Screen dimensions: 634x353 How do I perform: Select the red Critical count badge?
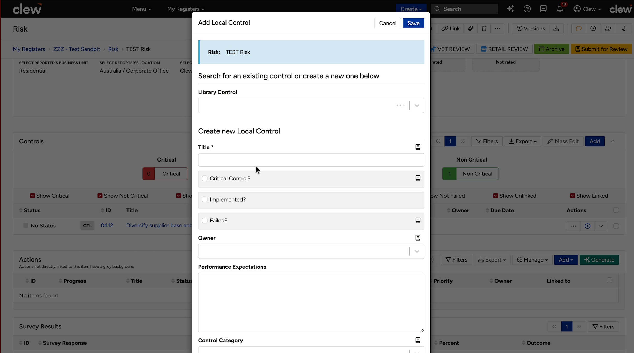click(x=149, y=174)
